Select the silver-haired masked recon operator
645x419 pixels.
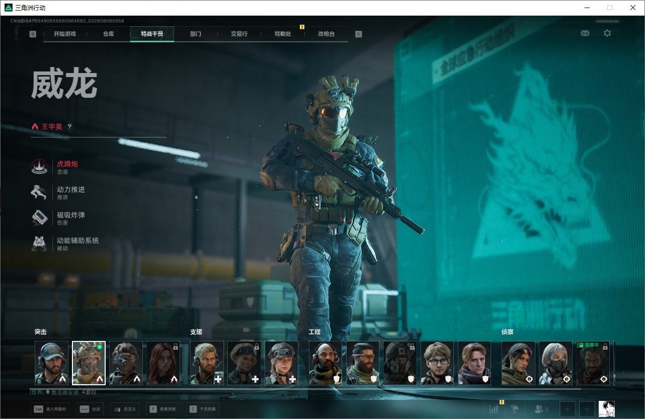click(x=555, y=363)
